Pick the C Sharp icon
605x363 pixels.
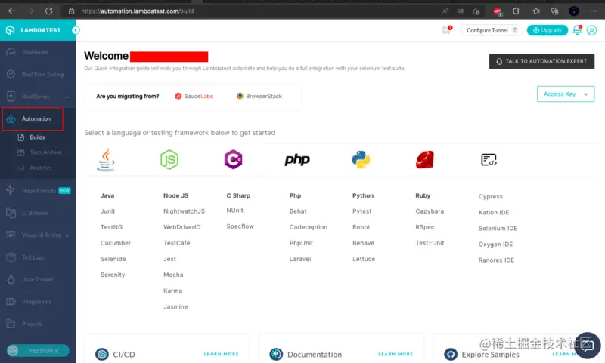(233, 159)
